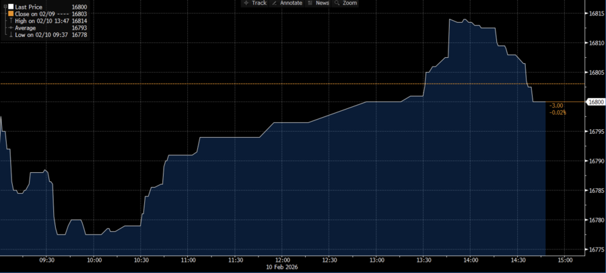This screenshot has width=606, height=273.
Task: Click the 12:00 time axis label
Action: point(282,259)
